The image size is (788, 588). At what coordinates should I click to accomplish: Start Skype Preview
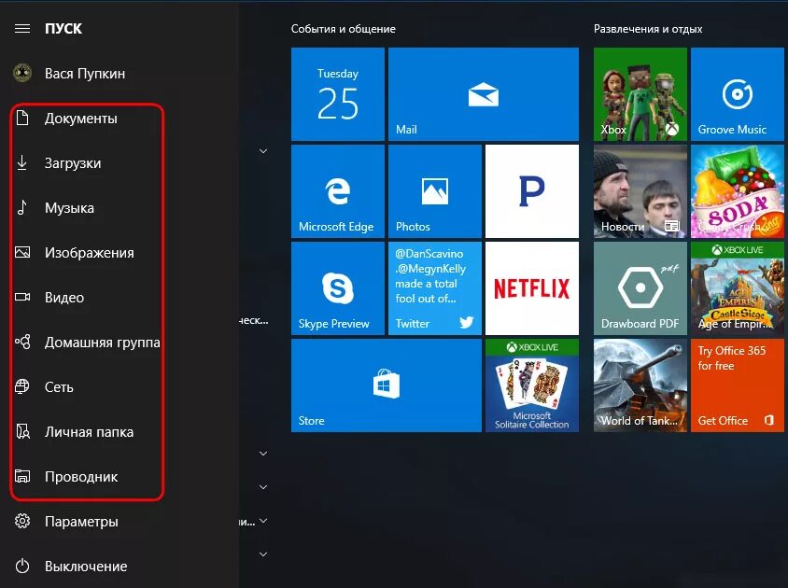tap(337, 287)
